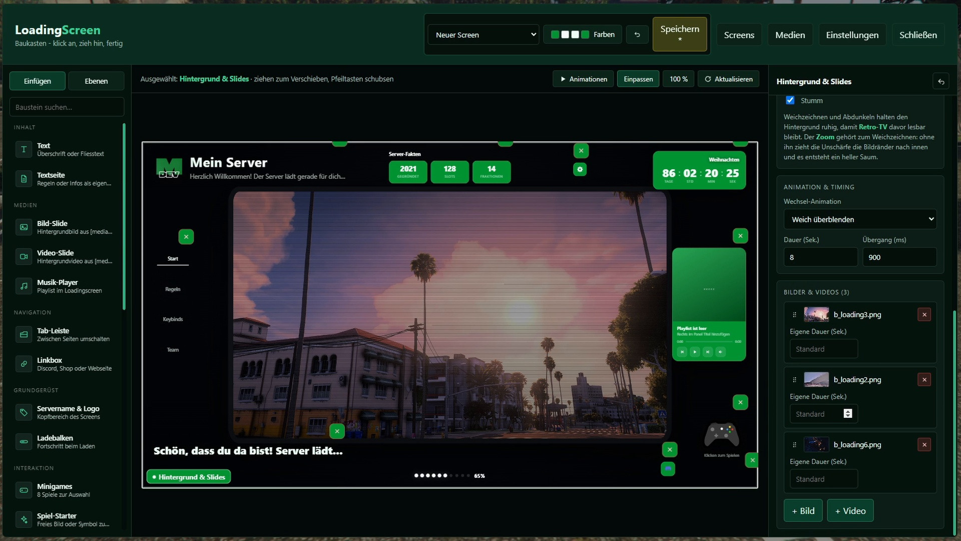Click the Übergang (ms) field showing 900
Screen dimensions: 961x541
(x=899, y=257)
